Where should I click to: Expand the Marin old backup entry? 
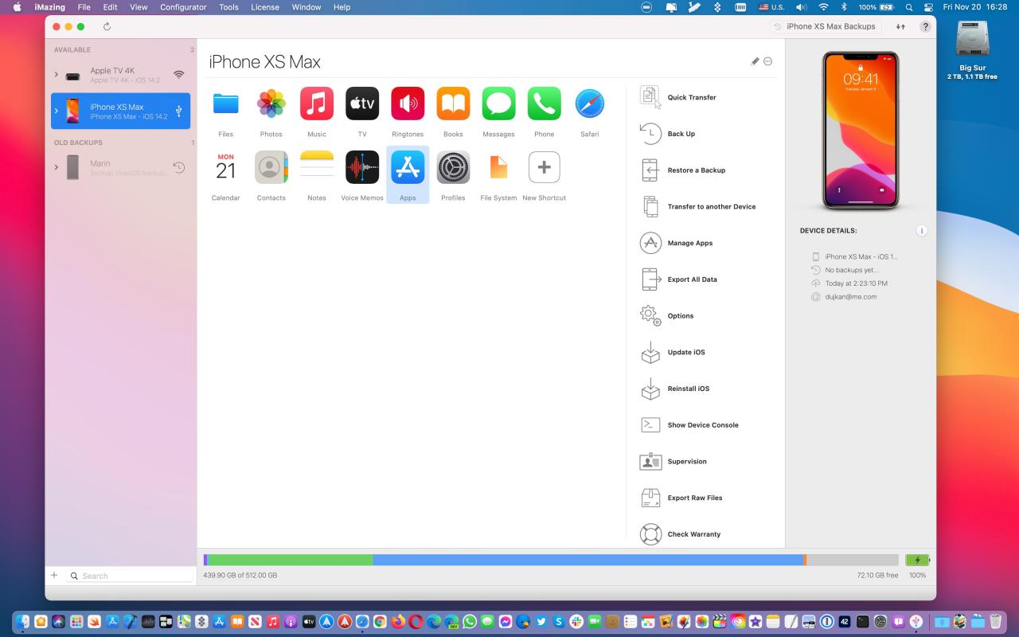pyautogui.click(x=57, y=167)
